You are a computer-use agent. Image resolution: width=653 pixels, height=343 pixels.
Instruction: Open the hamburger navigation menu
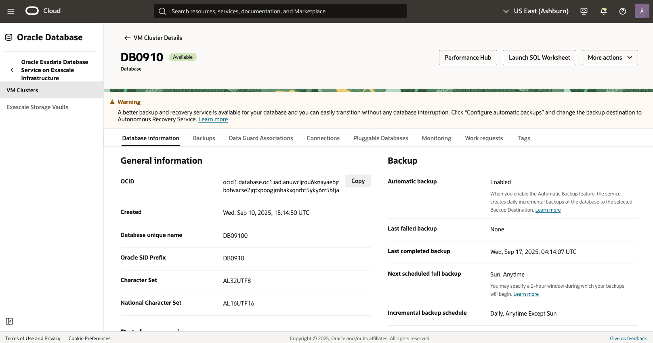coord(11,11)
